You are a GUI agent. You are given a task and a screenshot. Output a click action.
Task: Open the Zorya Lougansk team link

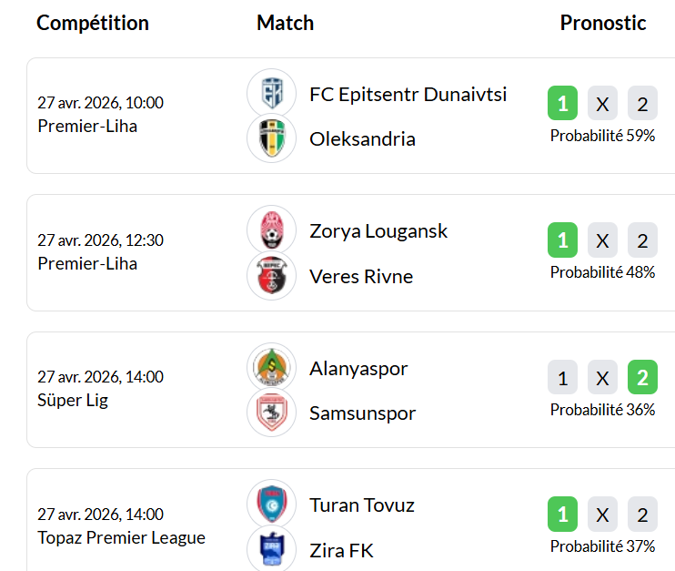point(378,230)
